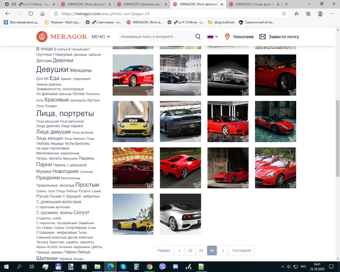340x272 pixels.
Task: Expand the МЕНЮ dropdown
Action: coord(101,37)
